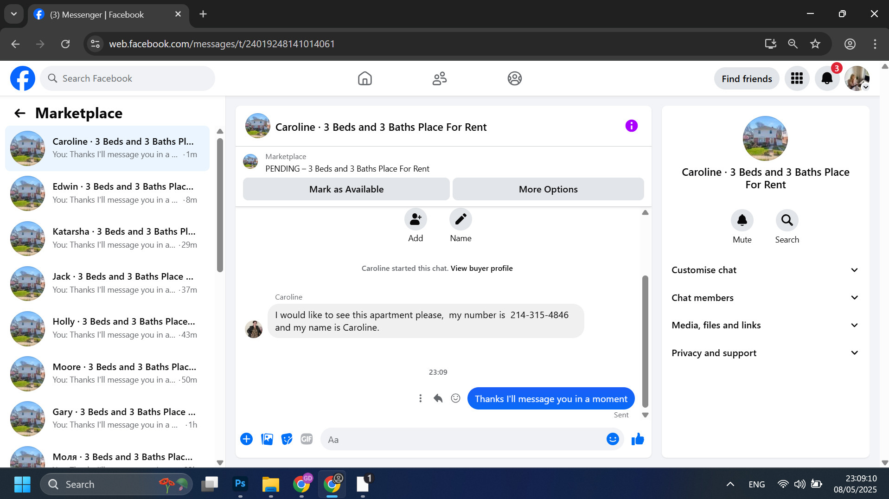Click the conversation list scrollbar
Screen dimensions: 889x499
220,205
